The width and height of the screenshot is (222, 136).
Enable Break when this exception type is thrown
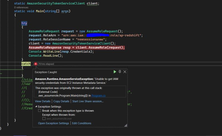tap(40, 110)
